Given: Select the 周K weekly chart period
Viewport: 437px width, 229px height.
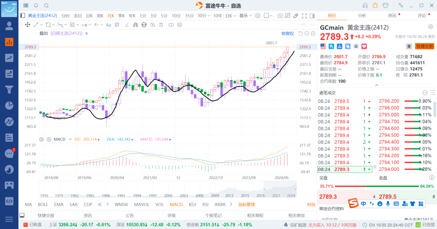Looking at the screenshot, I should click(100, 16).
